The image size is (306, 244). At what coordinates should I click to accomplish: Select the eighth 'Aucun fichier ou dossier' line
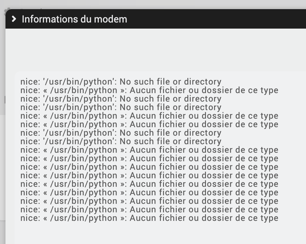[x=149, y=184]
